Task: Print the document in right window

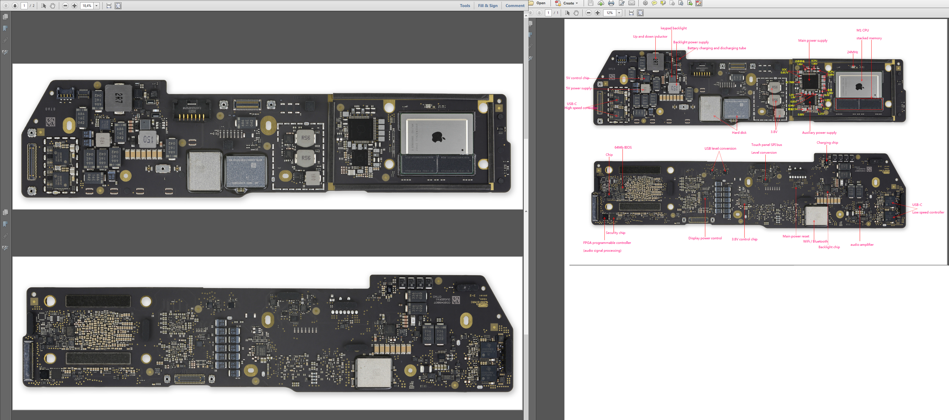Action: point(611,3)
